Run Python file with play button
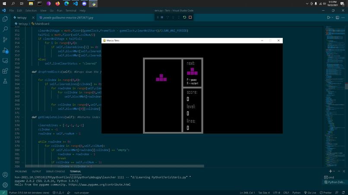 (x=329, y=18)
